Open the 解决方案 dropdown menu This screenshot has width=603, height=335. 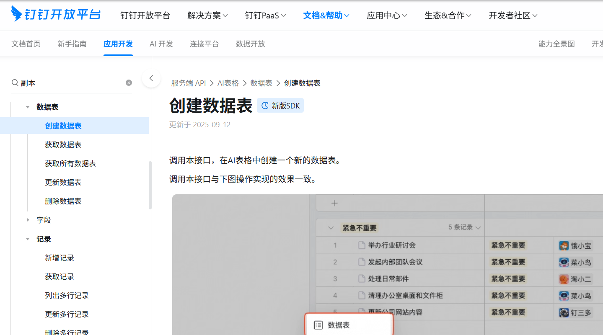[207, 15]
